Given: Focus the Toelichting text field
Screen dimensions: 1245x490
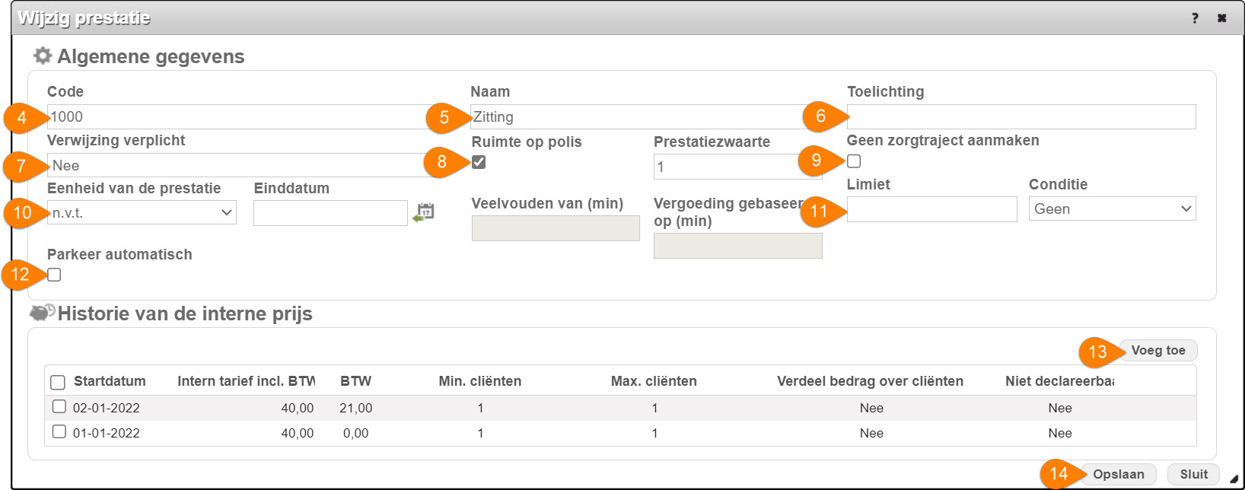Looking at the screenshot, I should pos(1021,116).
